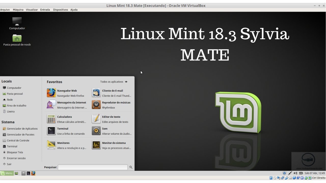The image size is (326, 183).
Task: Open Mensageiro da Internet
Action: (x=67, y=105)
